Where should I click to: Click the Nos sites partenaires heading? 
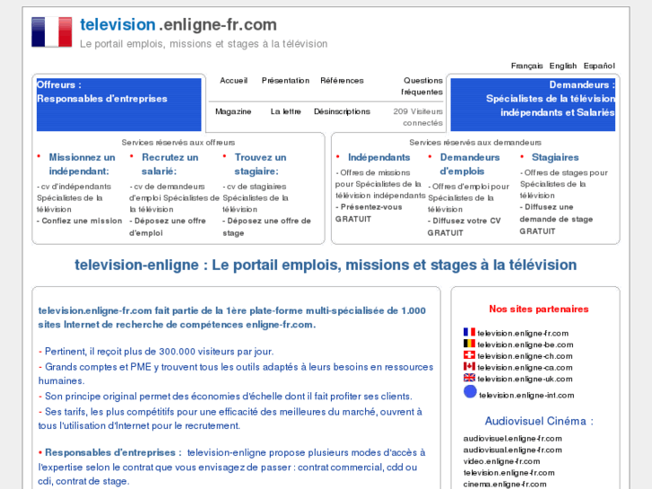(539, 310)
